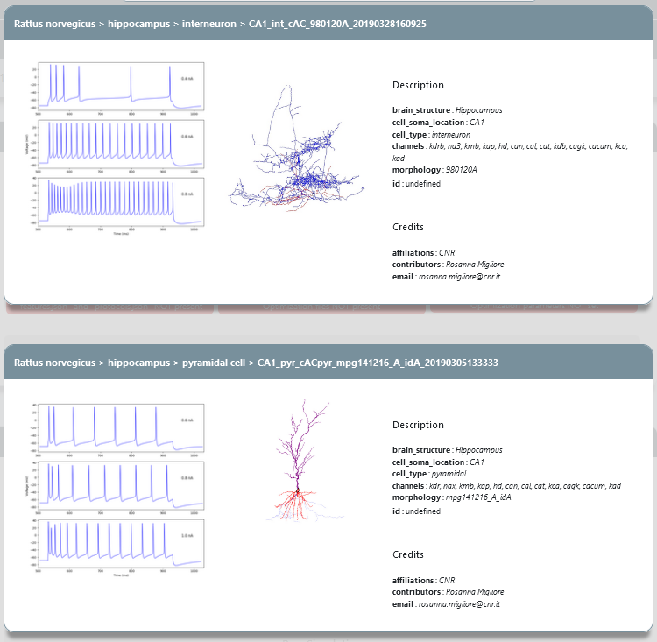Select the pyramidal 0.8 nA voltage trace
The width and height of the screenshot is (657, 642).
(121, 486)
